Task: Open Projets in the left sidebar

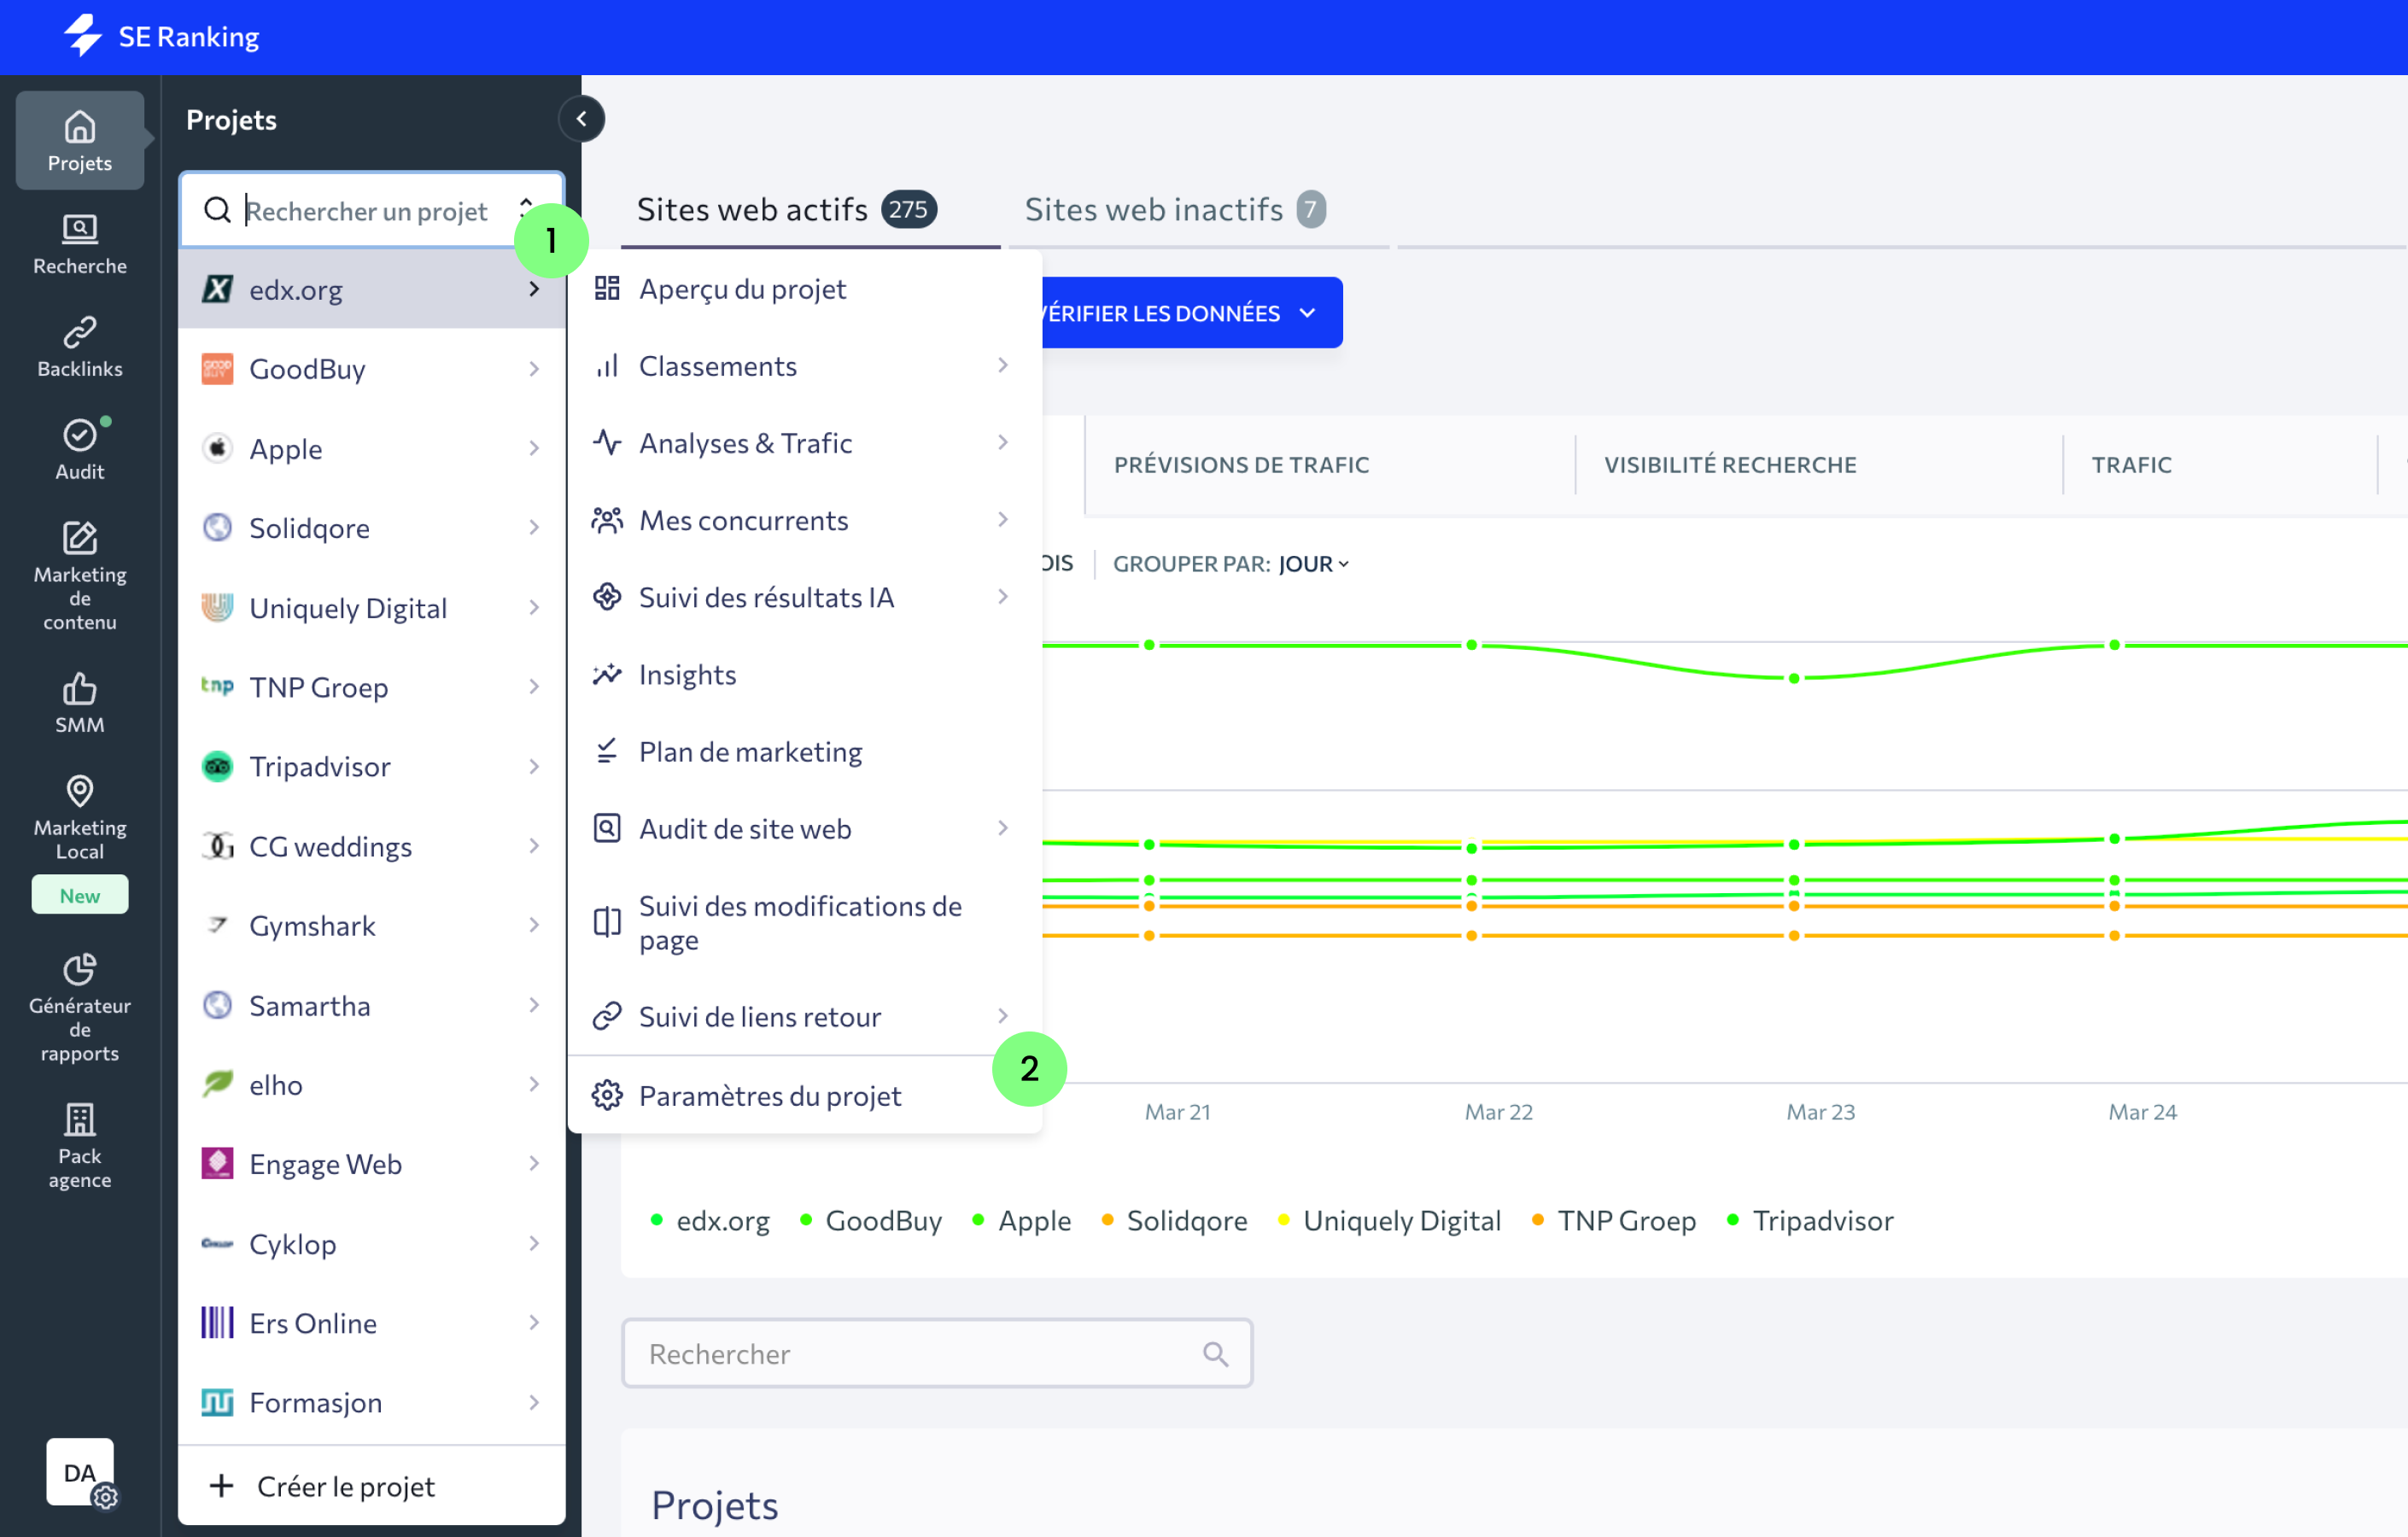Action: click(80, 141)
